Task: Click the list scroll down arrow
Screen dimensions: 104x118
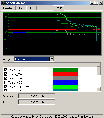Action: pos(99,89)
